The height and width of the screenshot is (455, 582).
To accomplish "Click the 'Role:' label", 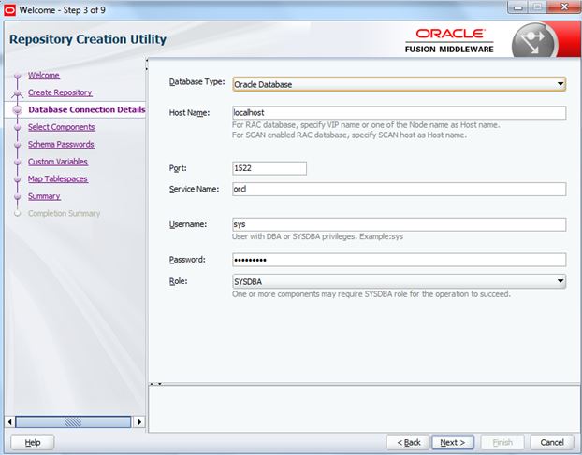I will (x=178, y=281).
